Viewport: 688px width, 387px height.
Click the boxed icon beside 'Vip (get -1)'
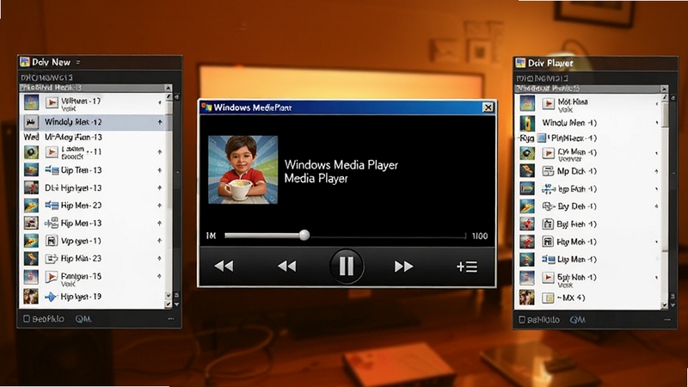tap(52, 241)
